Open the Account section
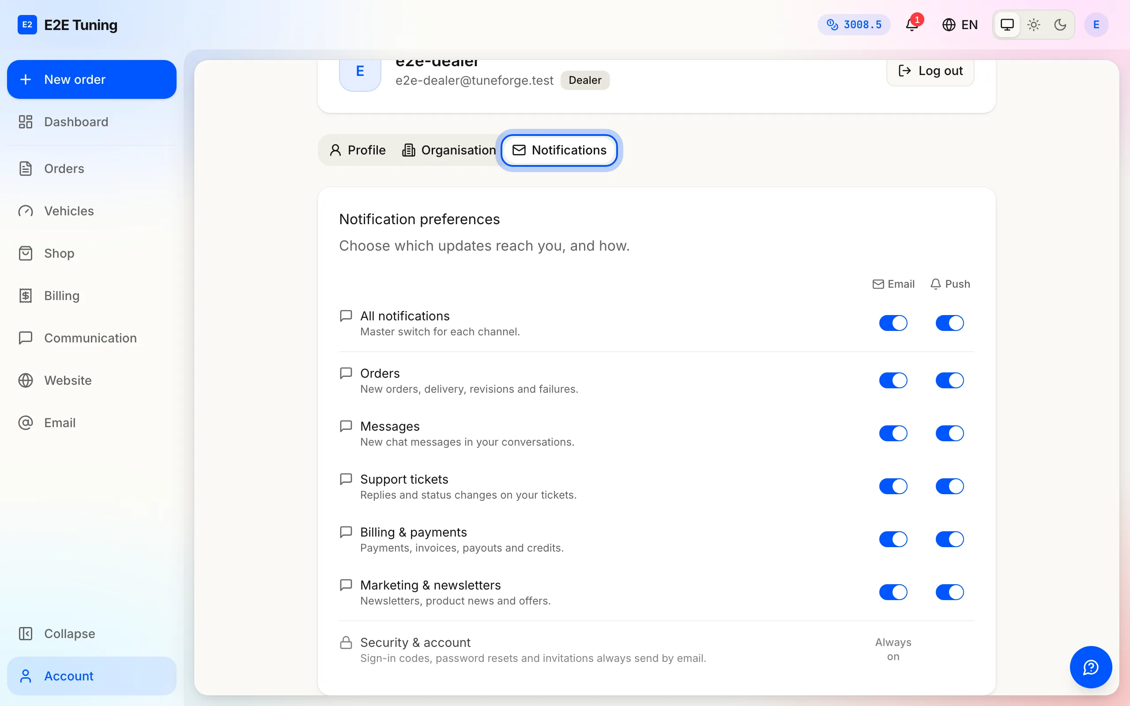Screen dimensions: 1130x706 click(91, 676)
